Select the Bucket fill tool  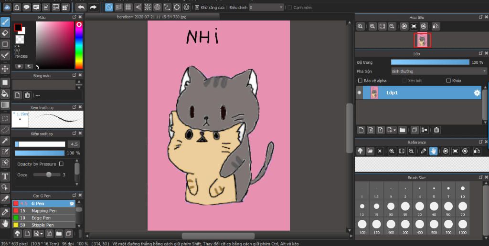click(x=5, y=93)
